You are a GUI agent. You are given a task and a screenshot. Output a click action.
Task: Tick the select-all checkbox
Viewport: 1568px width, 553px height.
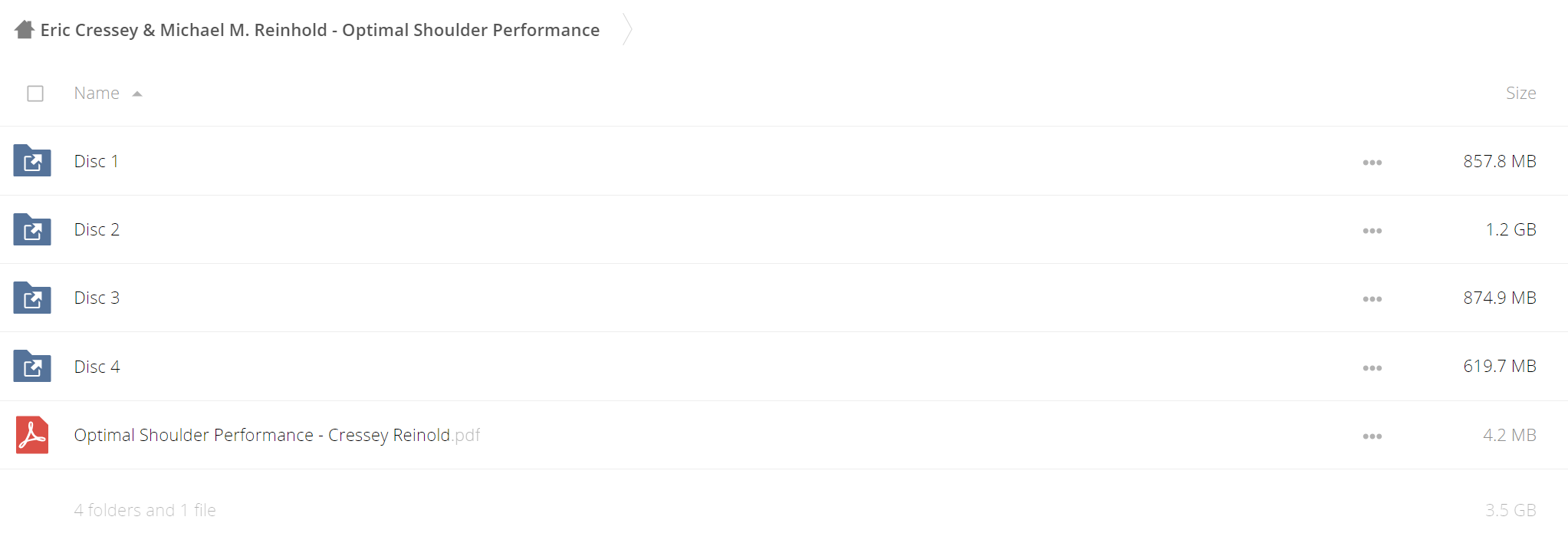pos(35,94)
